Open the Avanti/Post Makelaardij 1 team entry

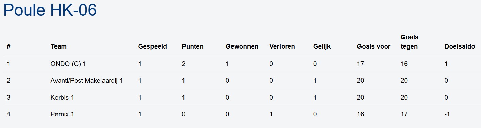(86, 81)
